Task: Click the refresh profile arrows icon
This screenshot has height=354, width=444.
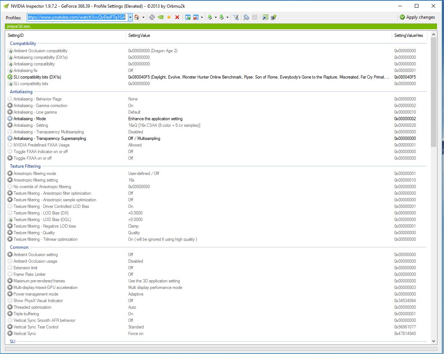Action: [152, 17]
